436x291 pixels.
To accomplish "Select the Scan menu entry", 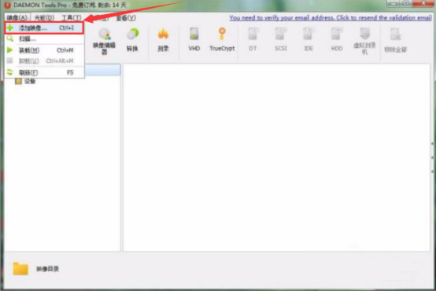I will 44,39.
